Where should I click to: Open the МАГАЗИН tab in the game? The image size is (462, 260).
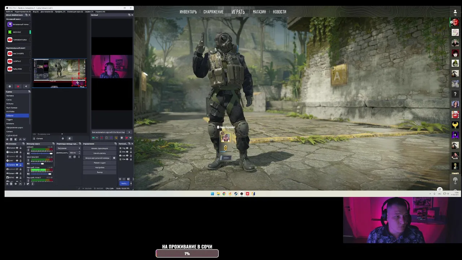pos(259,12)
